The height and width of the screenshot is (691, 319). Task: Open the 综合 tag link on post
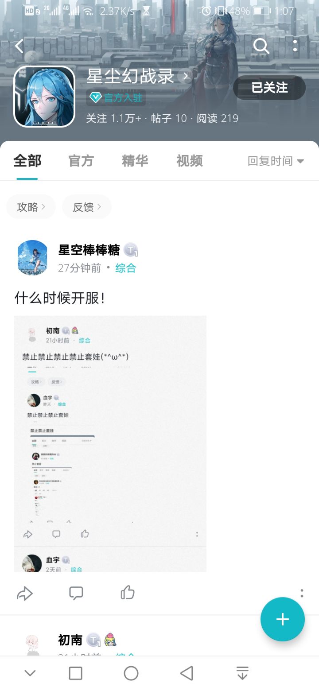[126, 268]
